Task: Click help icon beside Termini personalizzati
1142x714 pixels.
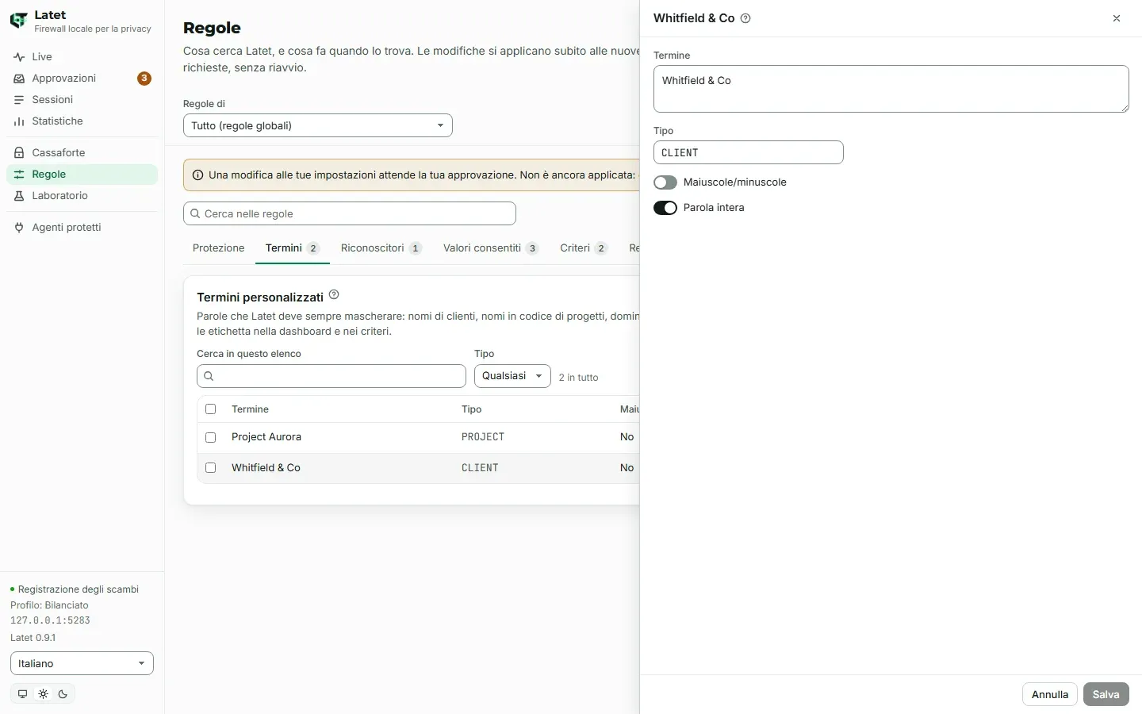Action: [x=334, y=295]
